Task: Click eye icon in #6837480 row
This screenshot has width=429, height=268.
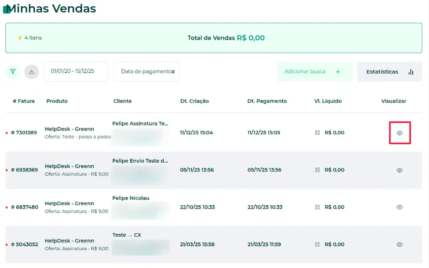Action: [400, 207]
